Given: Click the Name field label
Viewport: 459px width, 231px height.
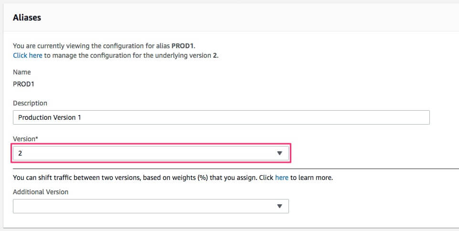Looking at the screenshot, I should click(22, 72).
